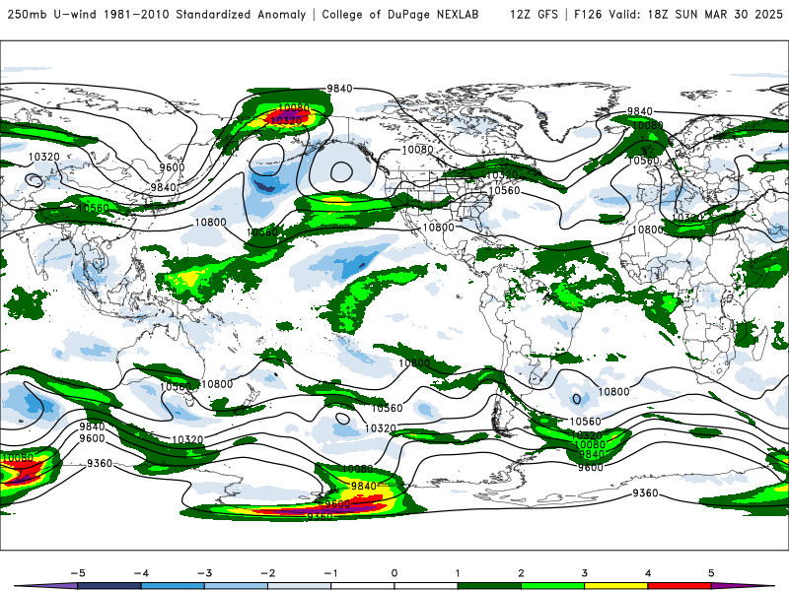
Task: Click the '12Z GFS' model run label
Action: click(534, 15)
